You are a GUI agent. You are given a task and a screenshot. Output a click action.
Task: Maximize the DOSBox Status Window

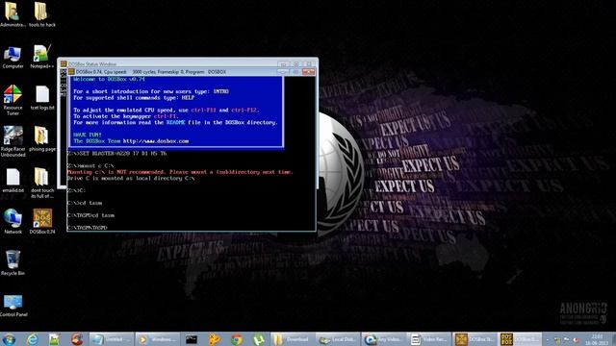296,63
